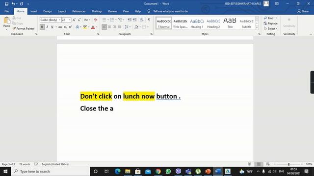The width and height of the screenshot is (314, 176).
Task: Decrease font size with the Shrink Font icon
Action: pos(79,20)
